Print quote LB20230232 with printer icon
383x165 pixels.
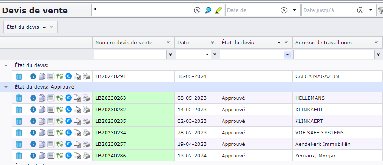[86, 110]
